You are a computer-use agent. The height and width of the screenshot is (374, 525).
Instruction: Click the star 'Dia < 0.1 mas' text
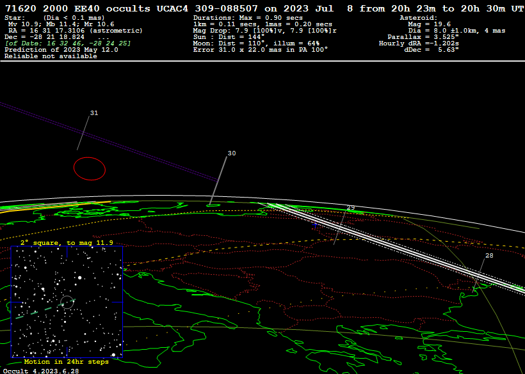click(74, 18)
